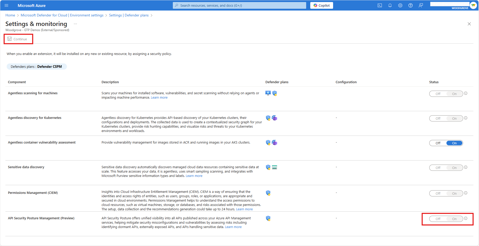Select 'Agentless discovery for Kubernetes' component name
The image size is (479, 246).
[x=35, y=118]
